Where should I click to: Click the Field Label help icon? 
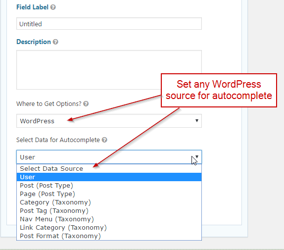click(x=53, y=7)
